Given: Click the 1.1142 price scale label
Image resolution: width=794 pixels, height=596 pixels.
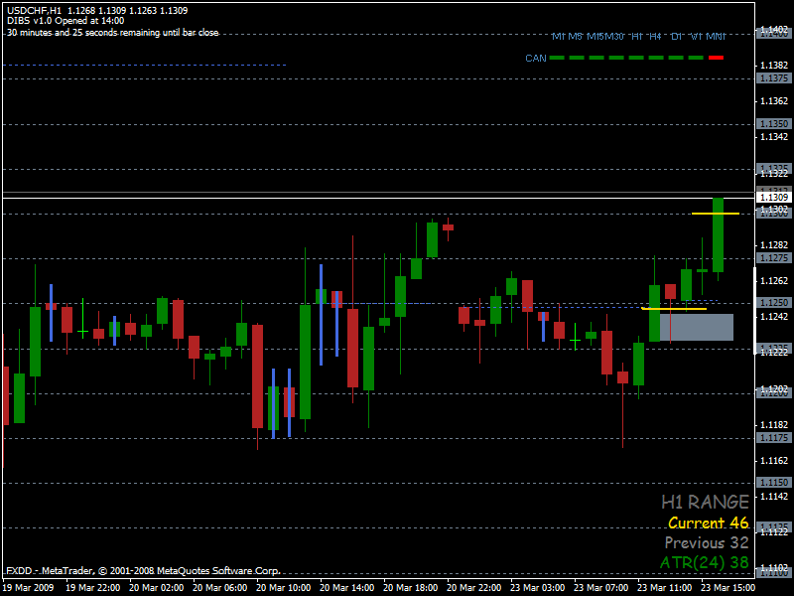Looking at the screenshot, I should click(x=774, y=496).
